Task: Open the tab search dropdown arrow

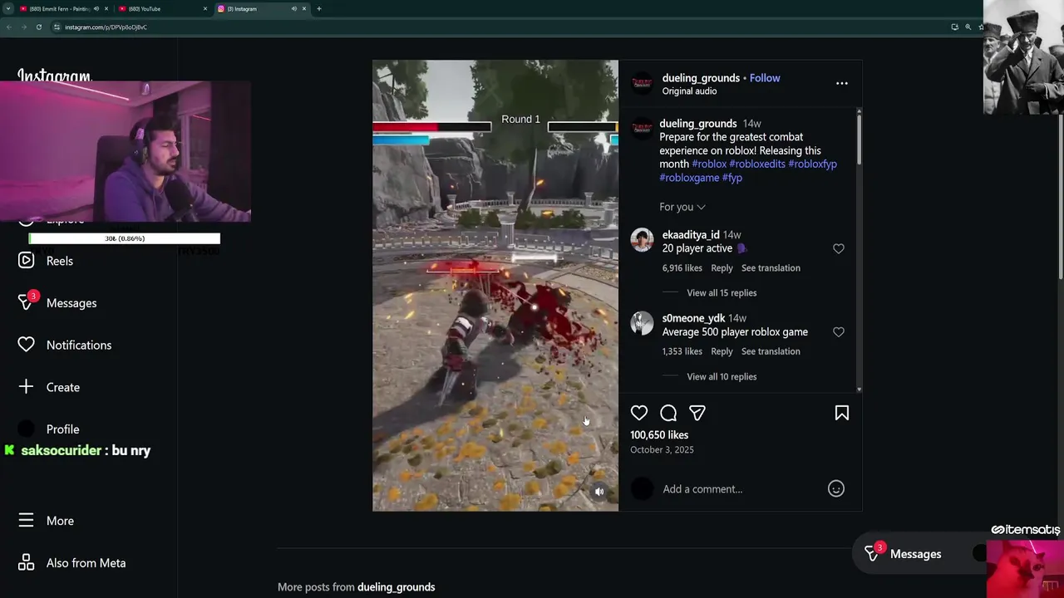Action: point(7,8)
